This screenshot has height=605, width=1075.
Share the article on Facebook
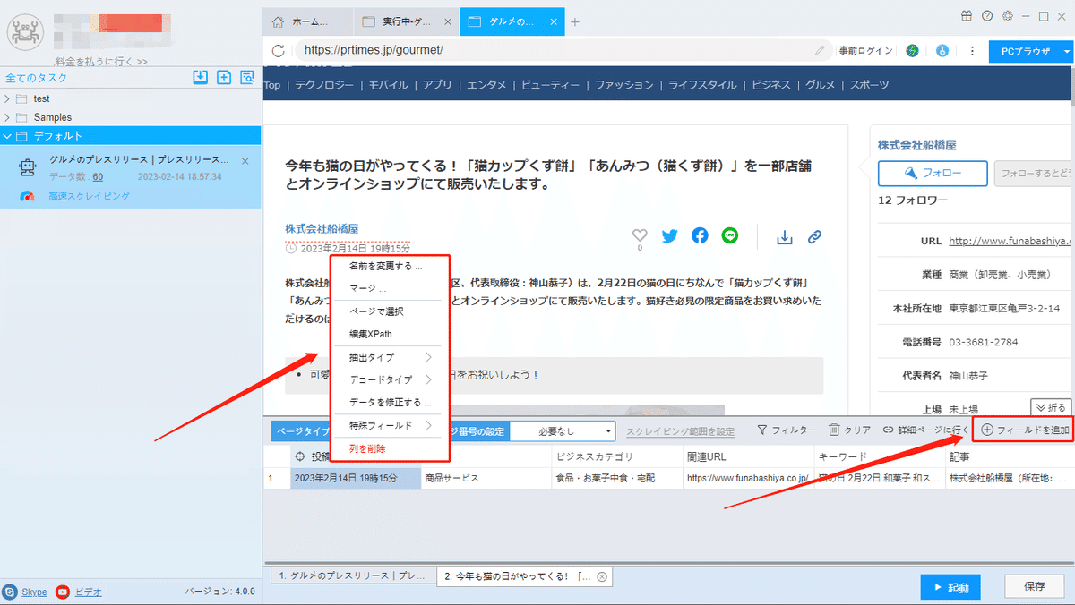coord(701,236)
